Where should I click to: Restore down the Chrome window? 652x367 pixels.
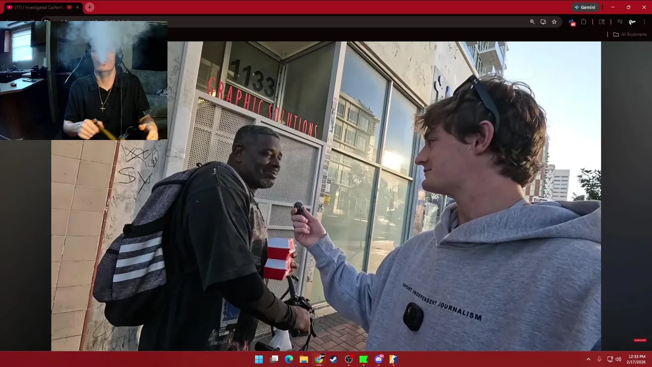pos(628,7)
